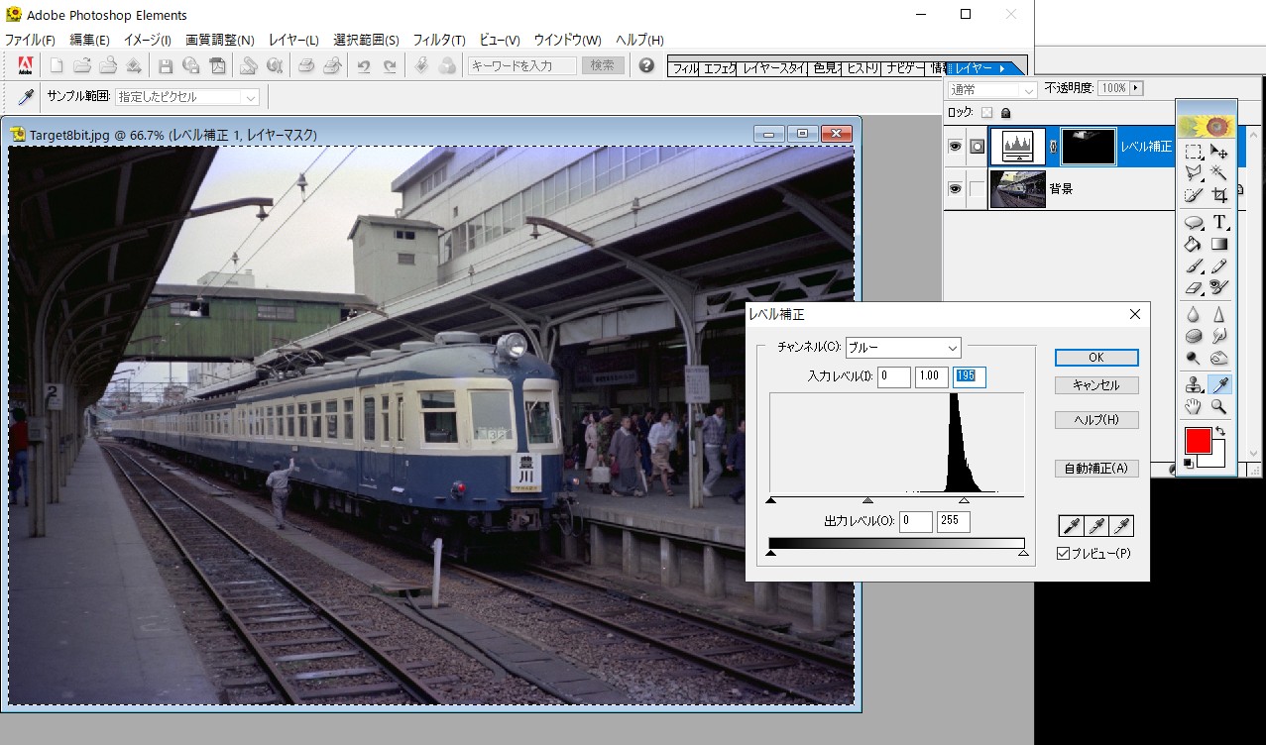Switch to the ヒストリ palette tab

pos(862,68)
